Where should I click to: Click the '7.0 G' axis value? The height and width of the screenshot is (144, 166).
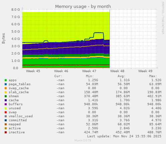point(16,17)
